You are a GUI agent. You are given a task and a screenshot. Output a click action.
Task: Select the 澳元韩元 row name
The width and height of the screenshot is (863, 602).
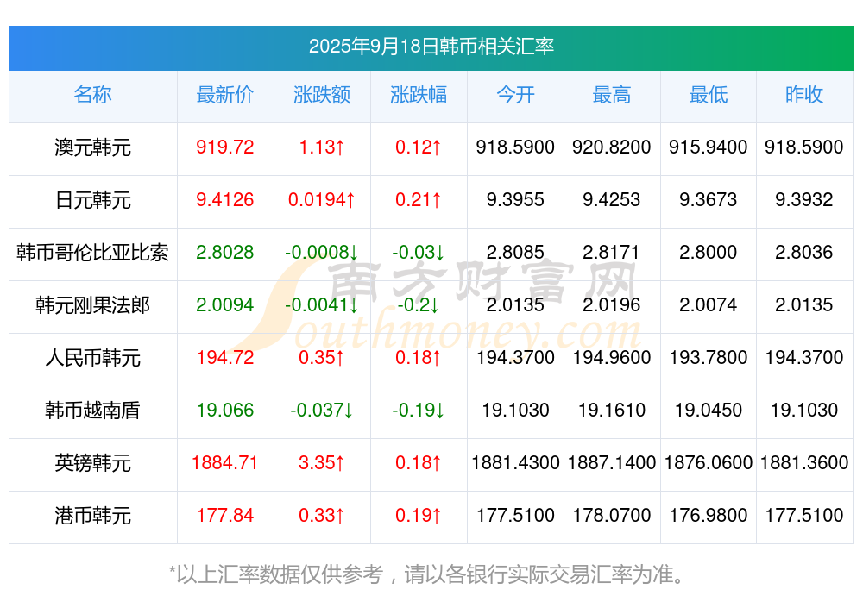coord(92,147)
